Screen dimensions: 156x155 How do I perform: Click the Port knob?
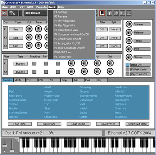(129, 49)
